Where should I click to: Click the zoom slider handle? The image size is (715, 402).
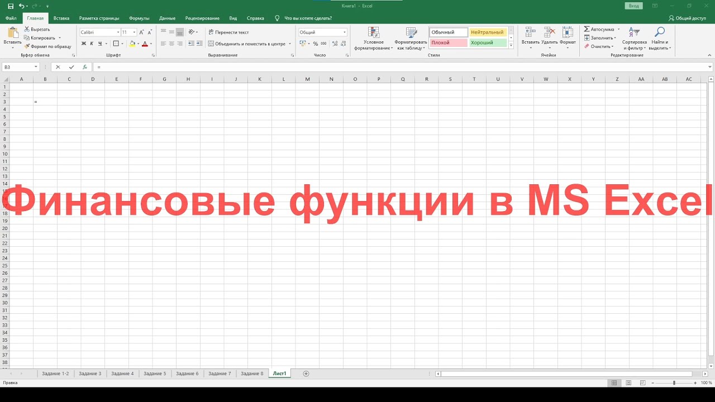coord(674,382)
